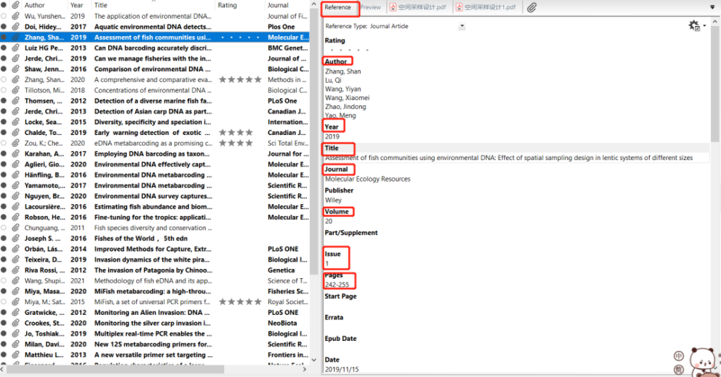Screen dimensions: 721x377
Task: Click paperclip icon of Riva Rossi row
Action: click(16, 270)
